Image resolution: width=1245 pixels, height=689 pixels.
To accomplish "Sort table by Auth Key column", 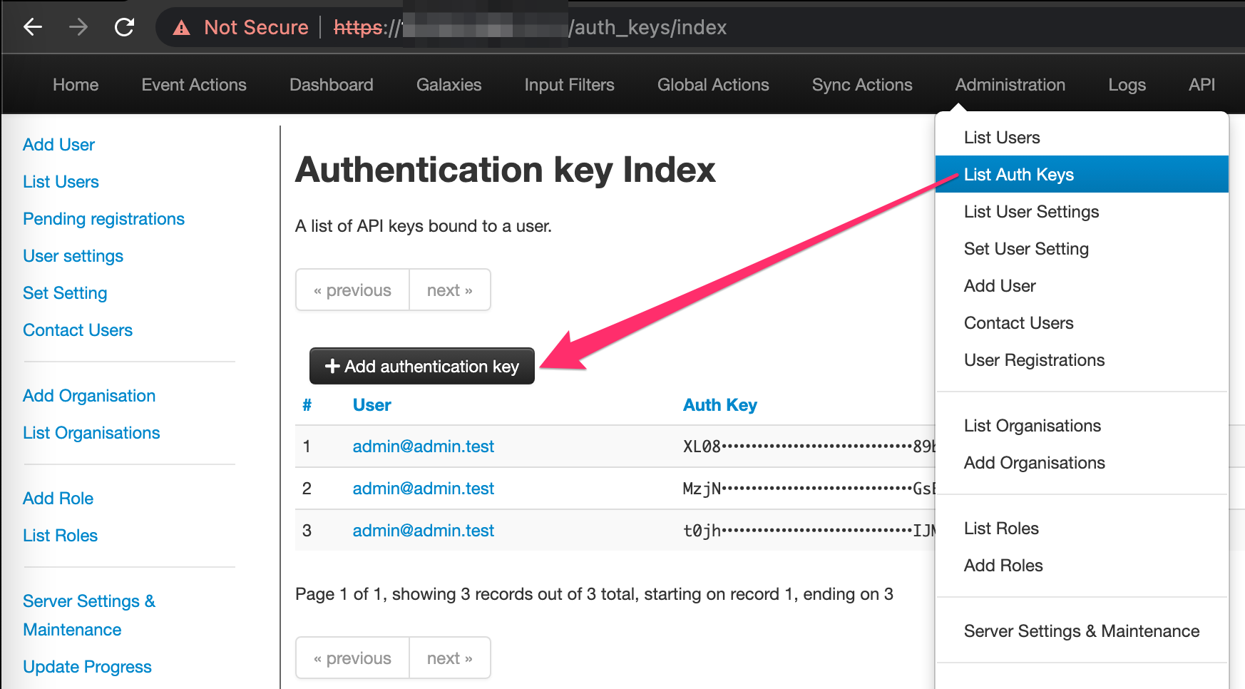I will click(719, 405).
